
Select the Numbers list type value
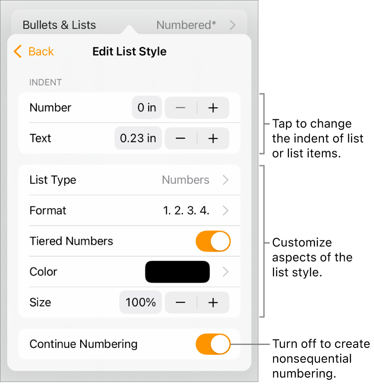pos(186,180)
